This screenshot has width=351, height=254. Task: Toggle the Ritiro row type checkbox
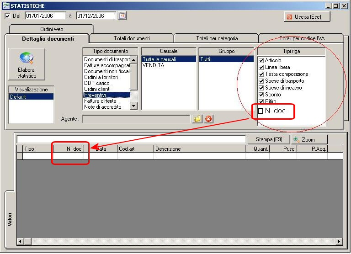[x=261, y=101]
